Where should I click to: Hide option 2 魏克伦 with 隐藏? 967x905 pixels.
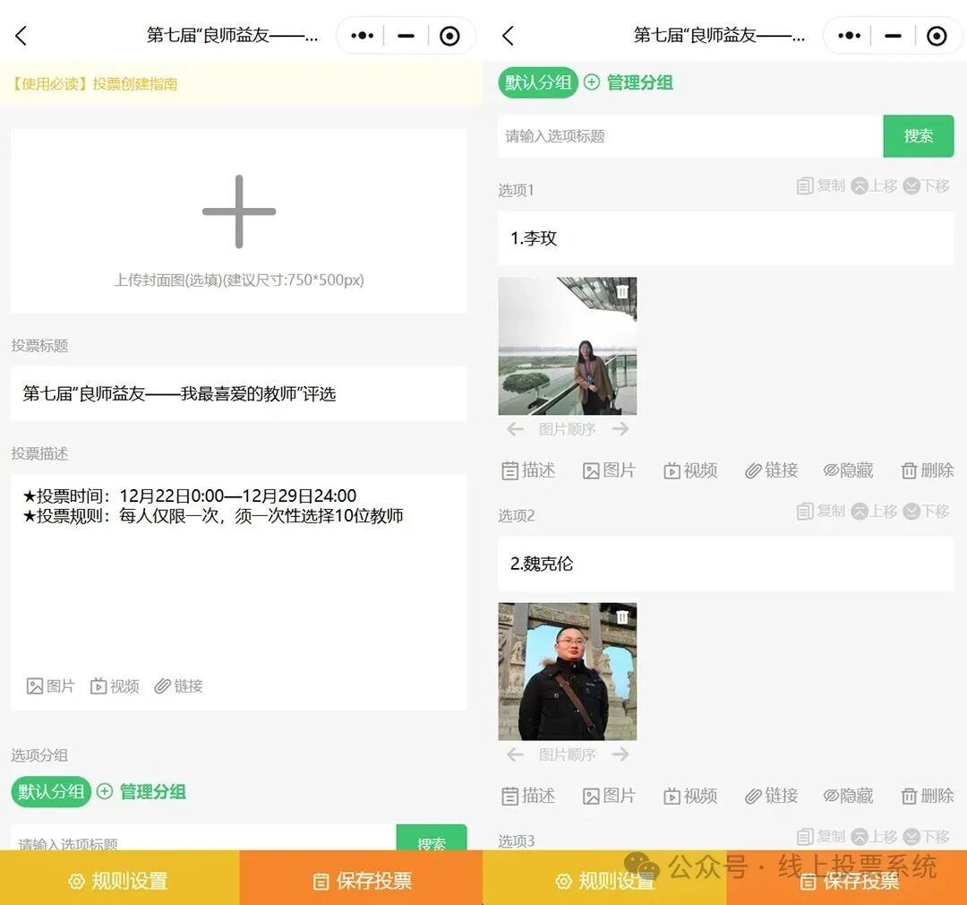pos(848,795)
